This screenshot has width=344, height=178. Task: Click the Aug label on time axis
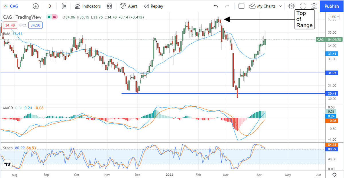[x=15, y=174]
